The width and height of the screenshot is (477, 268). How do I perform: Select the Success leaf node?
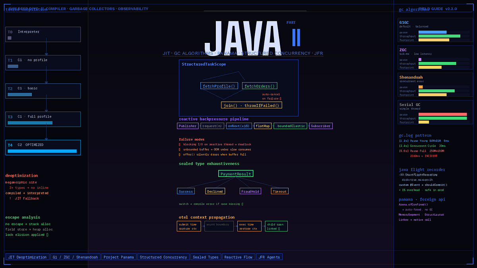click(x=186, y=191)
